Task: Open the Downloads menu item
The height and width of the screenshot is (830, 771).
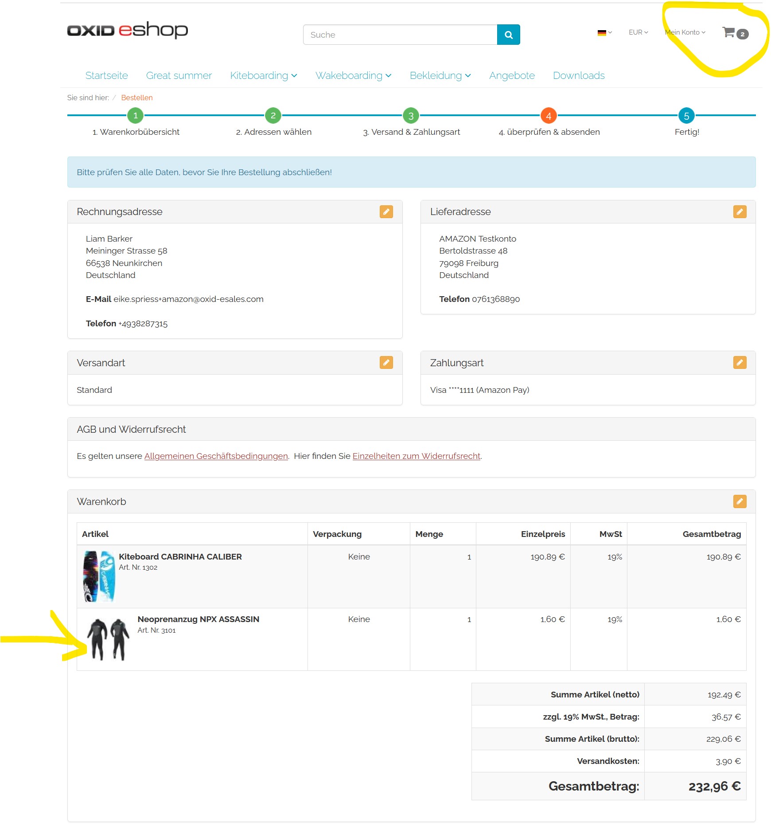Action: (x=579, y=76)
